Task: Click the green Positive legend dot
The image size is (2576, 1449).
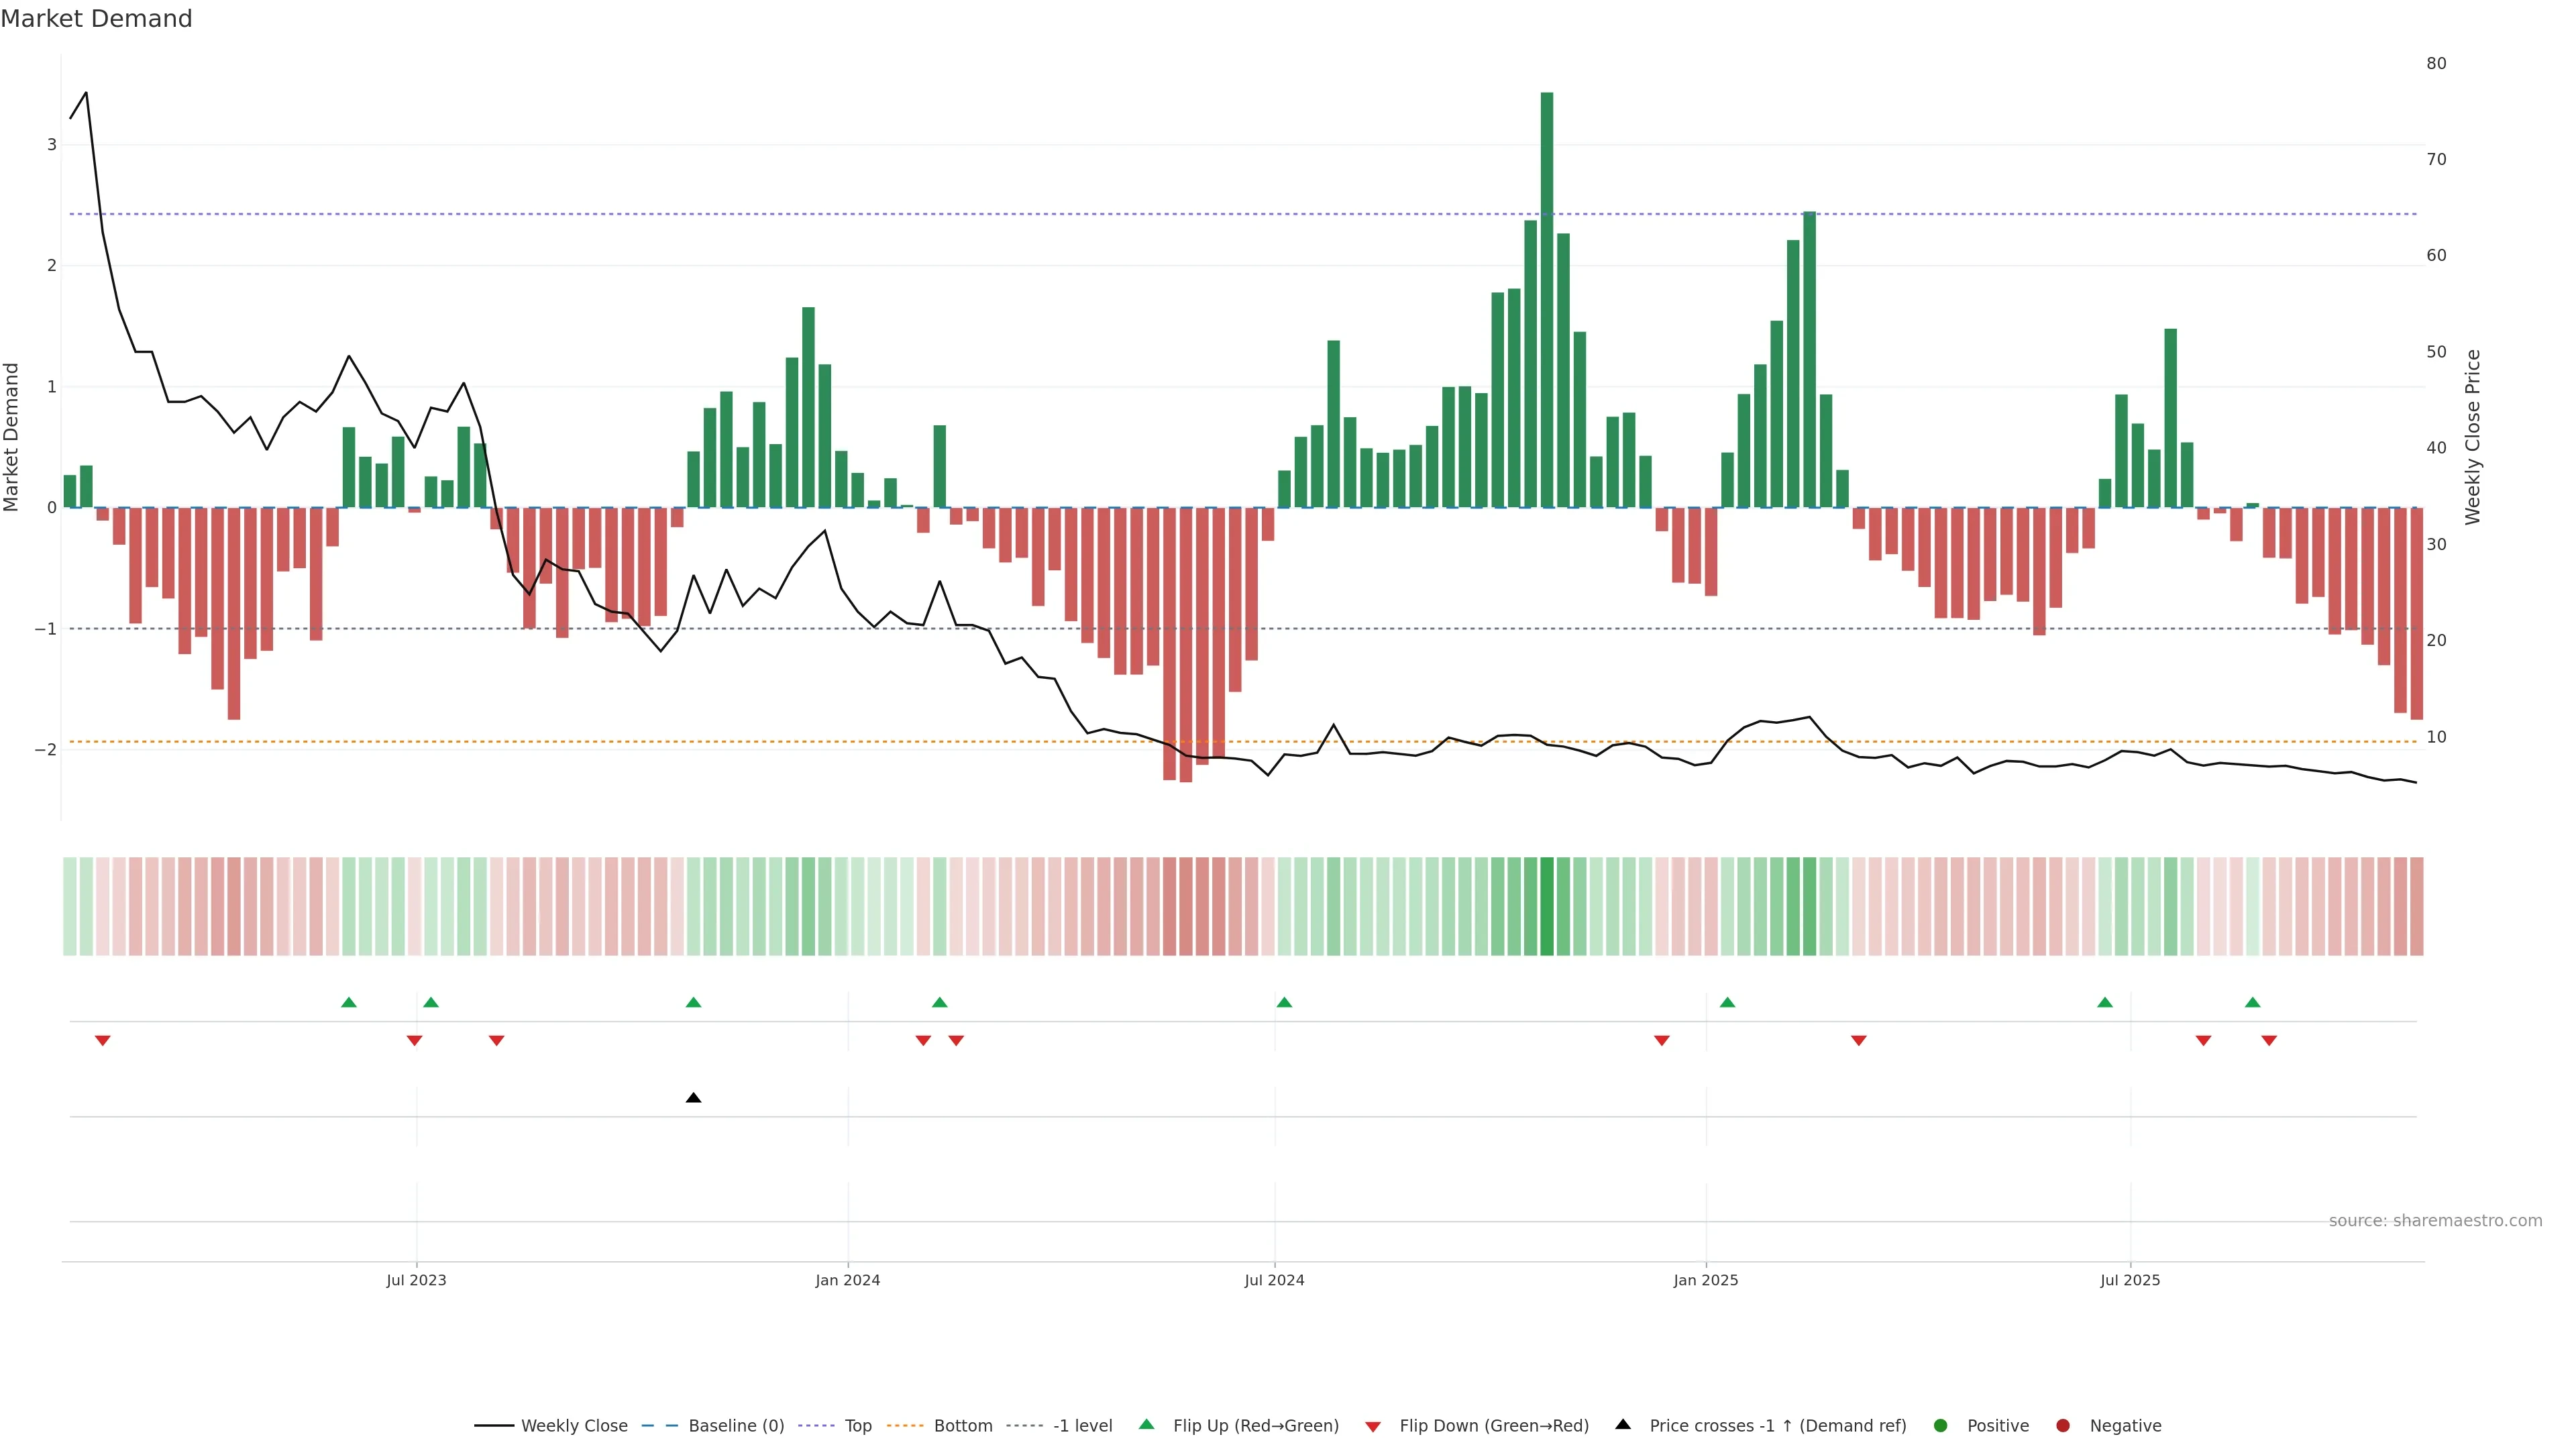Action: [x=1941, y=1426]
